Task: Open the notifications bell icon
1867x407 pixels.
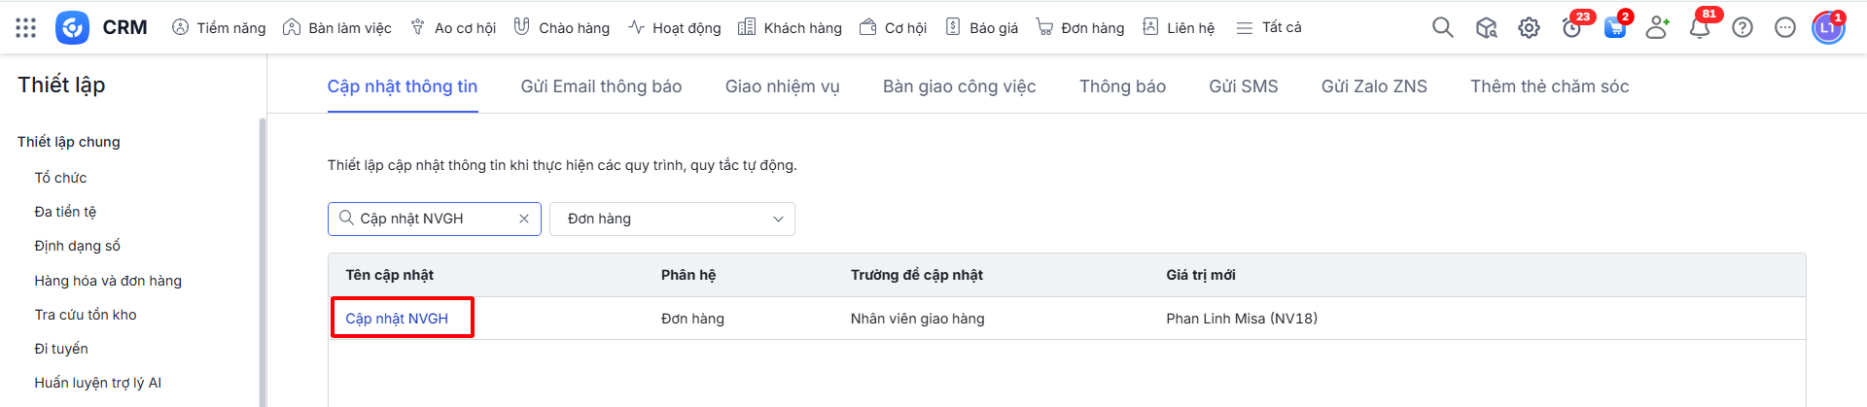Action: pyautogui.click(x=1700, y=27)
